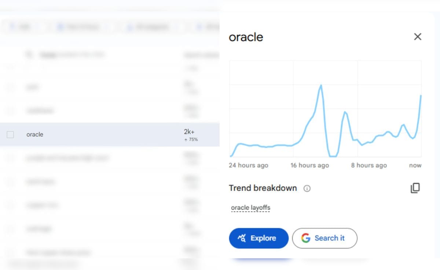Click the Trend breakdown info icon

[x=307, y=188]
